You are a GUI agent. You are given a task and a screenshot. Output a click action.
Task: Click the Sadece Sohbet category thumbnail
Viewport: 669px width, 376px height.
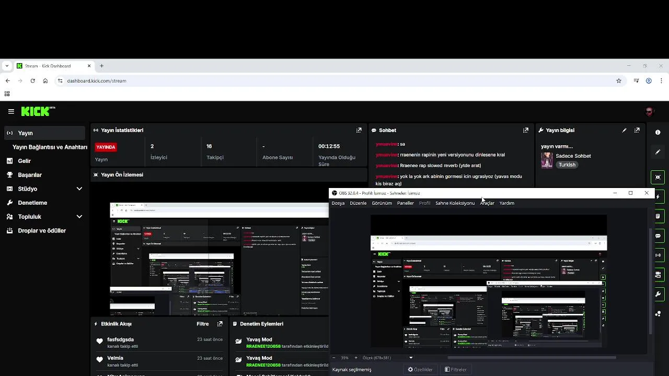tap(547, 160)
